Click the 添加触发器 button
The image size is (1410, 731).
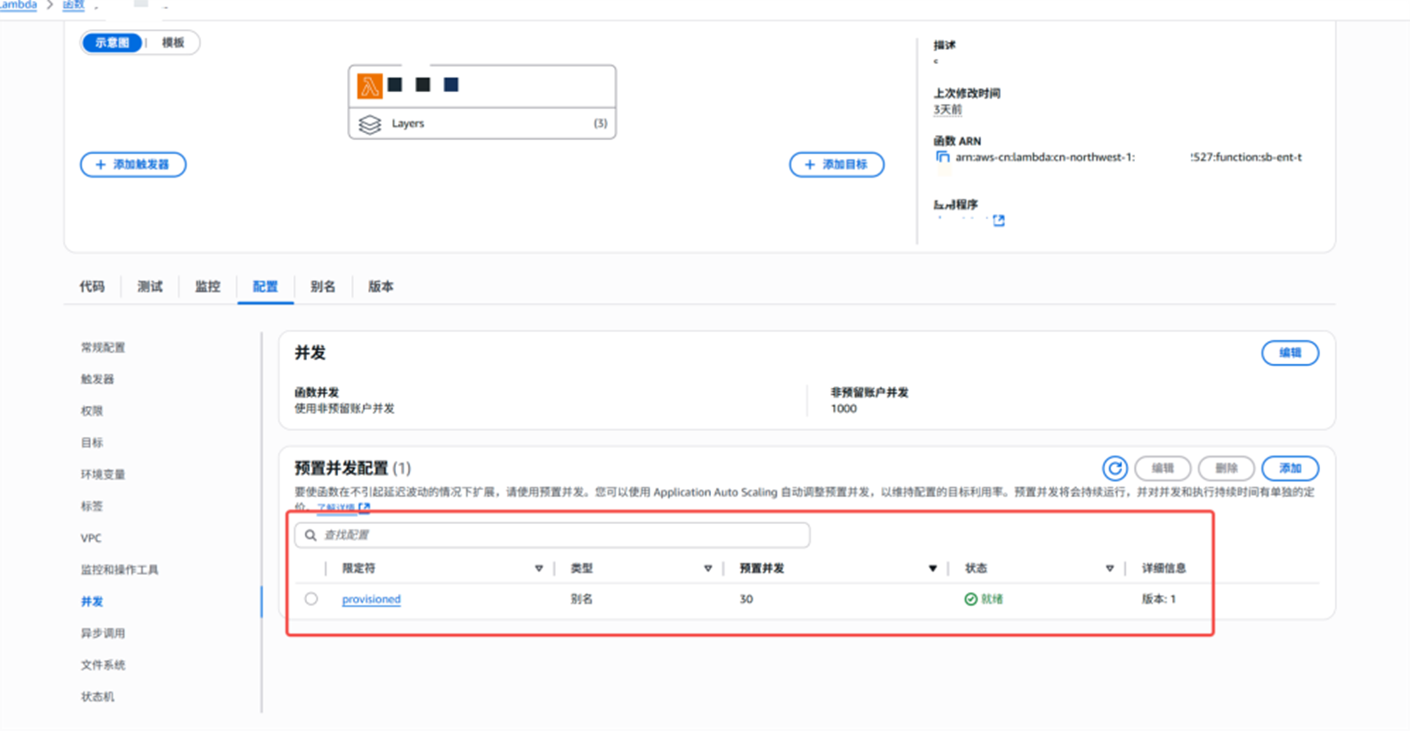[133, 165]
